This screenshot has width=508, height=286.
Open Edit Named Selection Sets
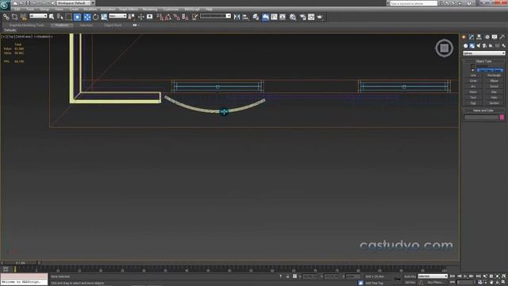tap(194, 17)
